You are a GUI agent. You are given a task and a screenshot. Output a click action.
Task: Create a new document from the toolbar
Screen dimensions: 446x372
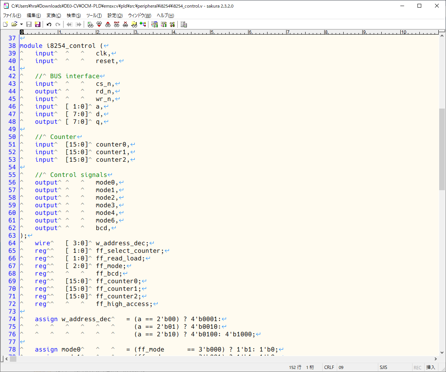(5, 24)
